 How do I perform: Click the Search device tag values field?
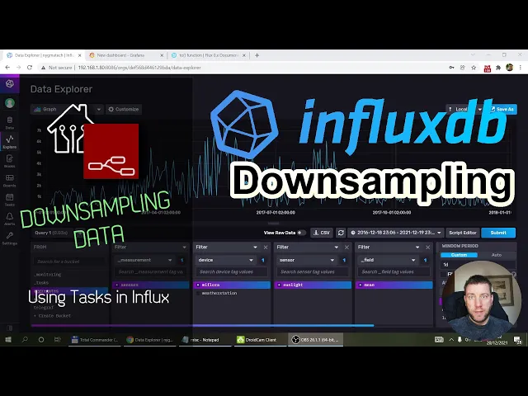232,271
